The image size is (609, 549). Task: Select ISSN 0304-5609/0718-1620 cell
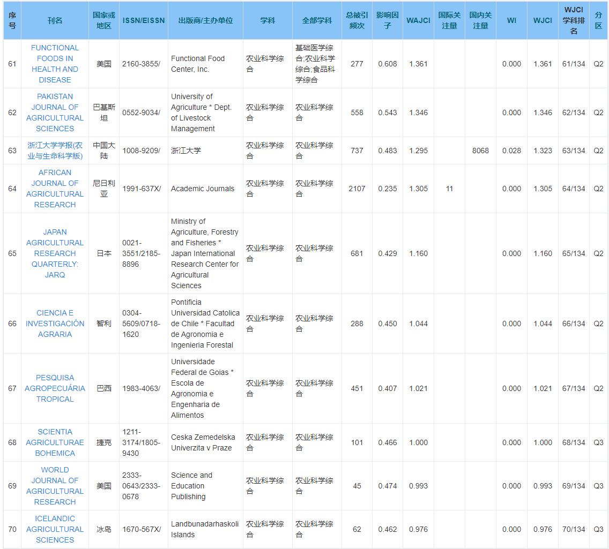pos(144,324)
